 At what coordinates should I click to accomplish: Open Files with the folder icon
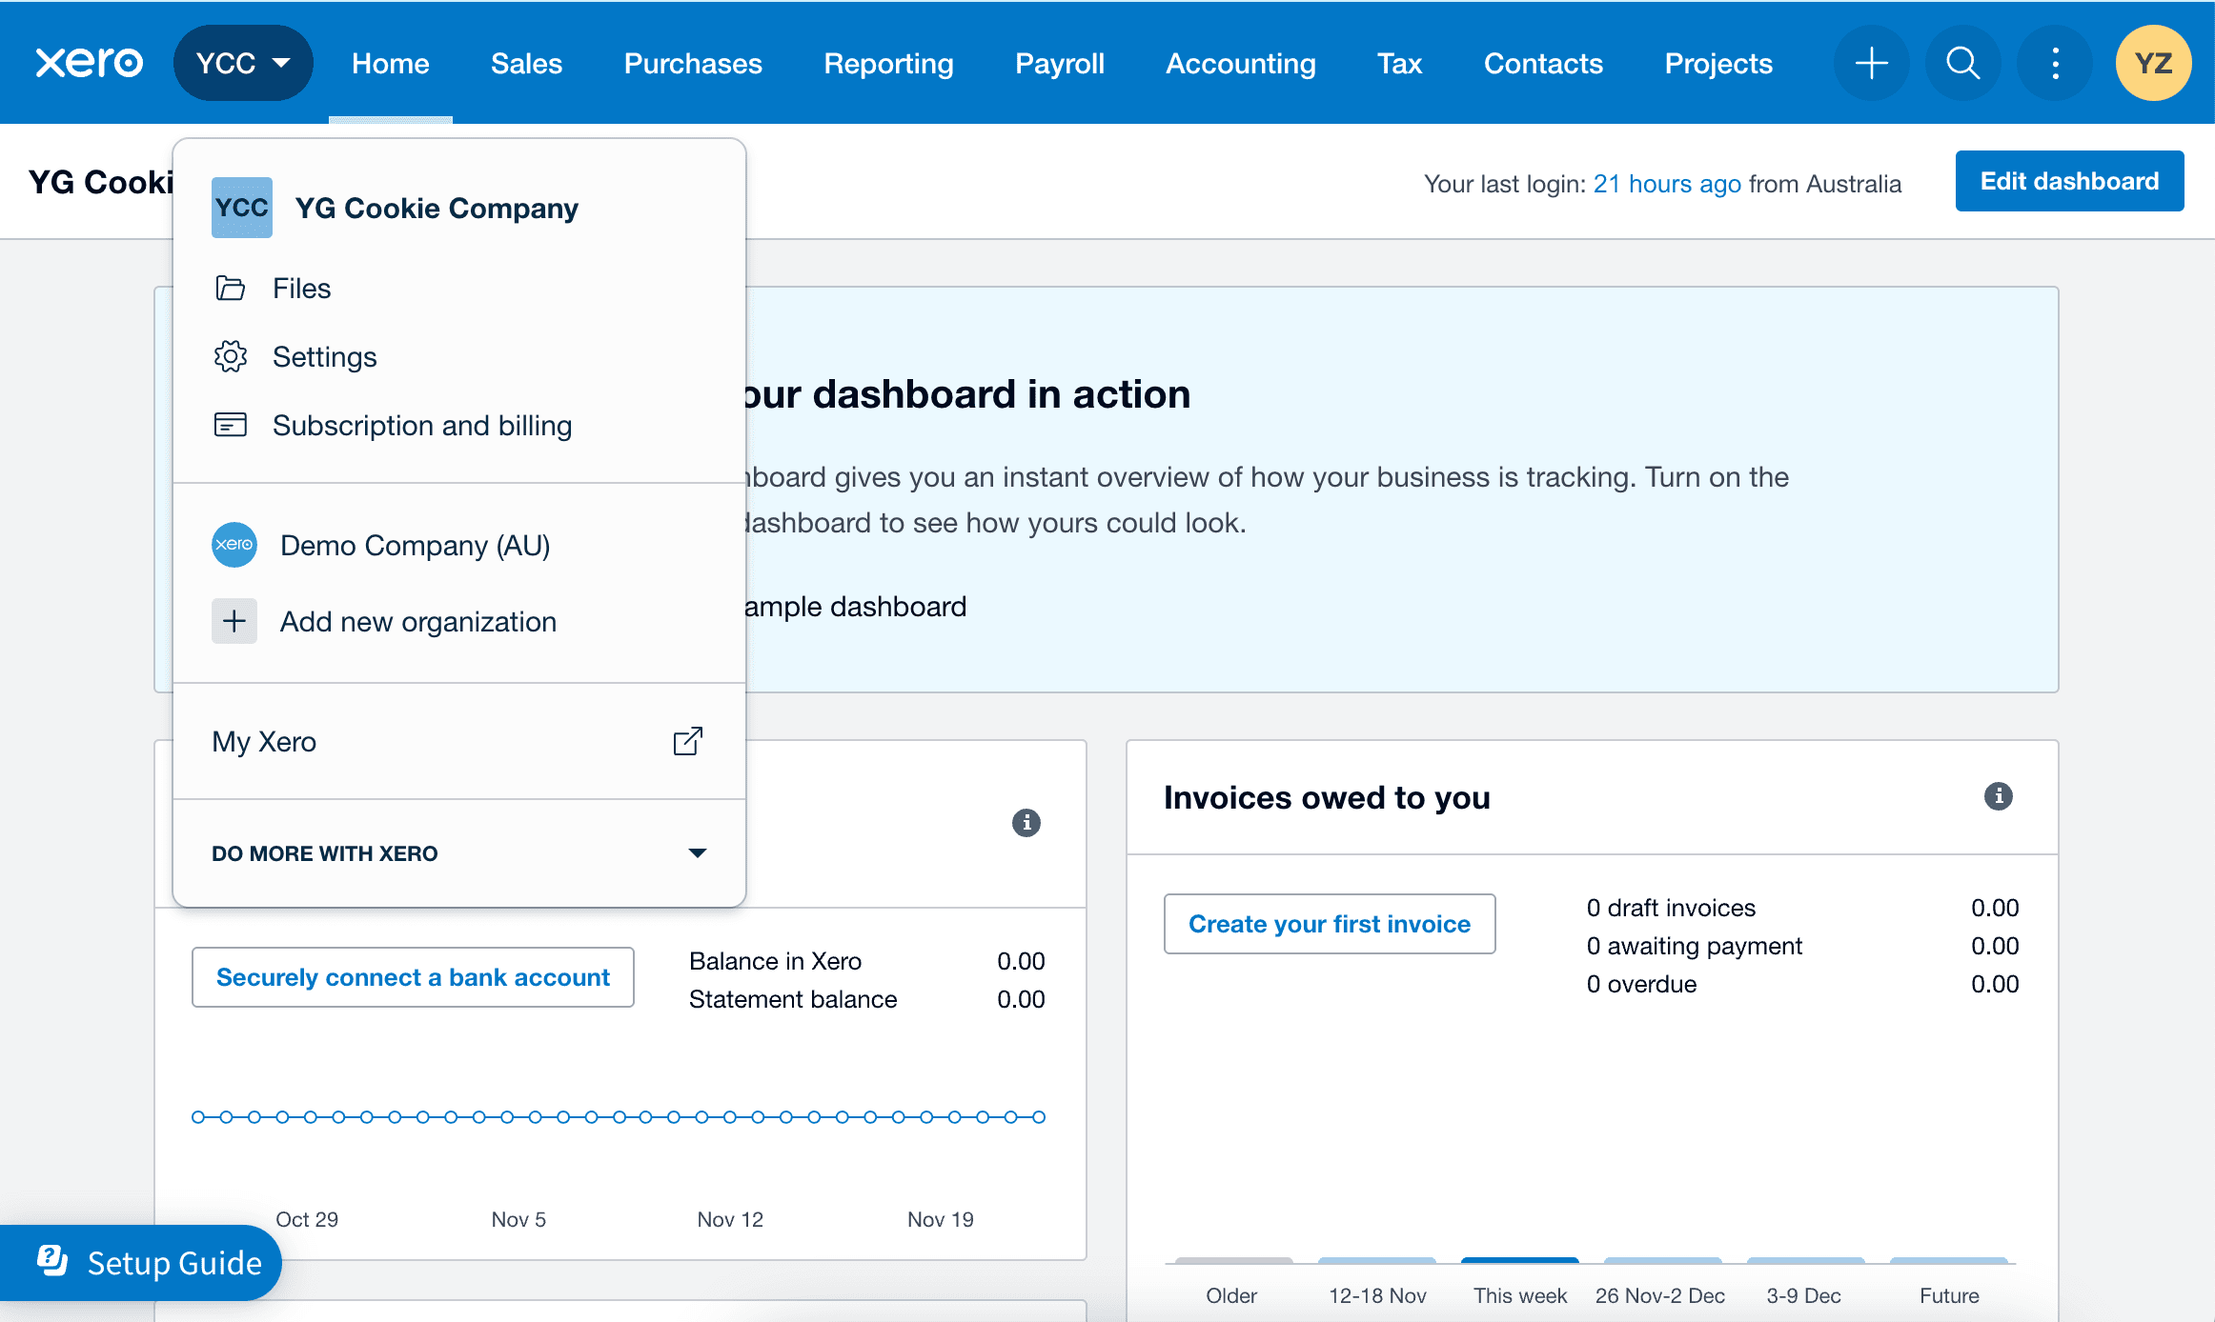(x=230, y=288)
